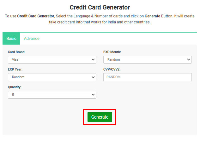Click the Credit Card Generator page heading
The image size is (200, 142).
tap(100, 7)
